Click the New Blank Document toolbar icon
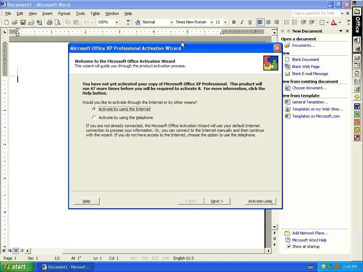Image resolution: width=363 pixels, height=272 pixels. pos(6,22)
